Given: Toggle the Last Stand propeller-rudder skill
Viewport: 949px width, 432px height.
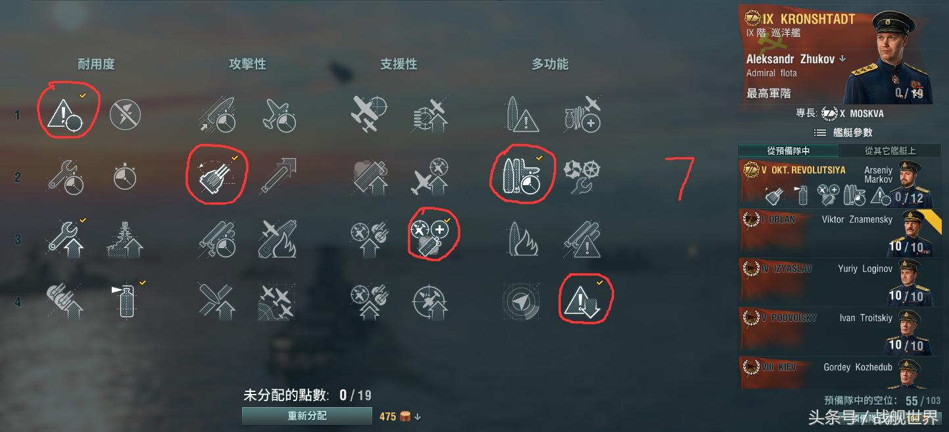Looking at the screenshot, I should 582,176.
